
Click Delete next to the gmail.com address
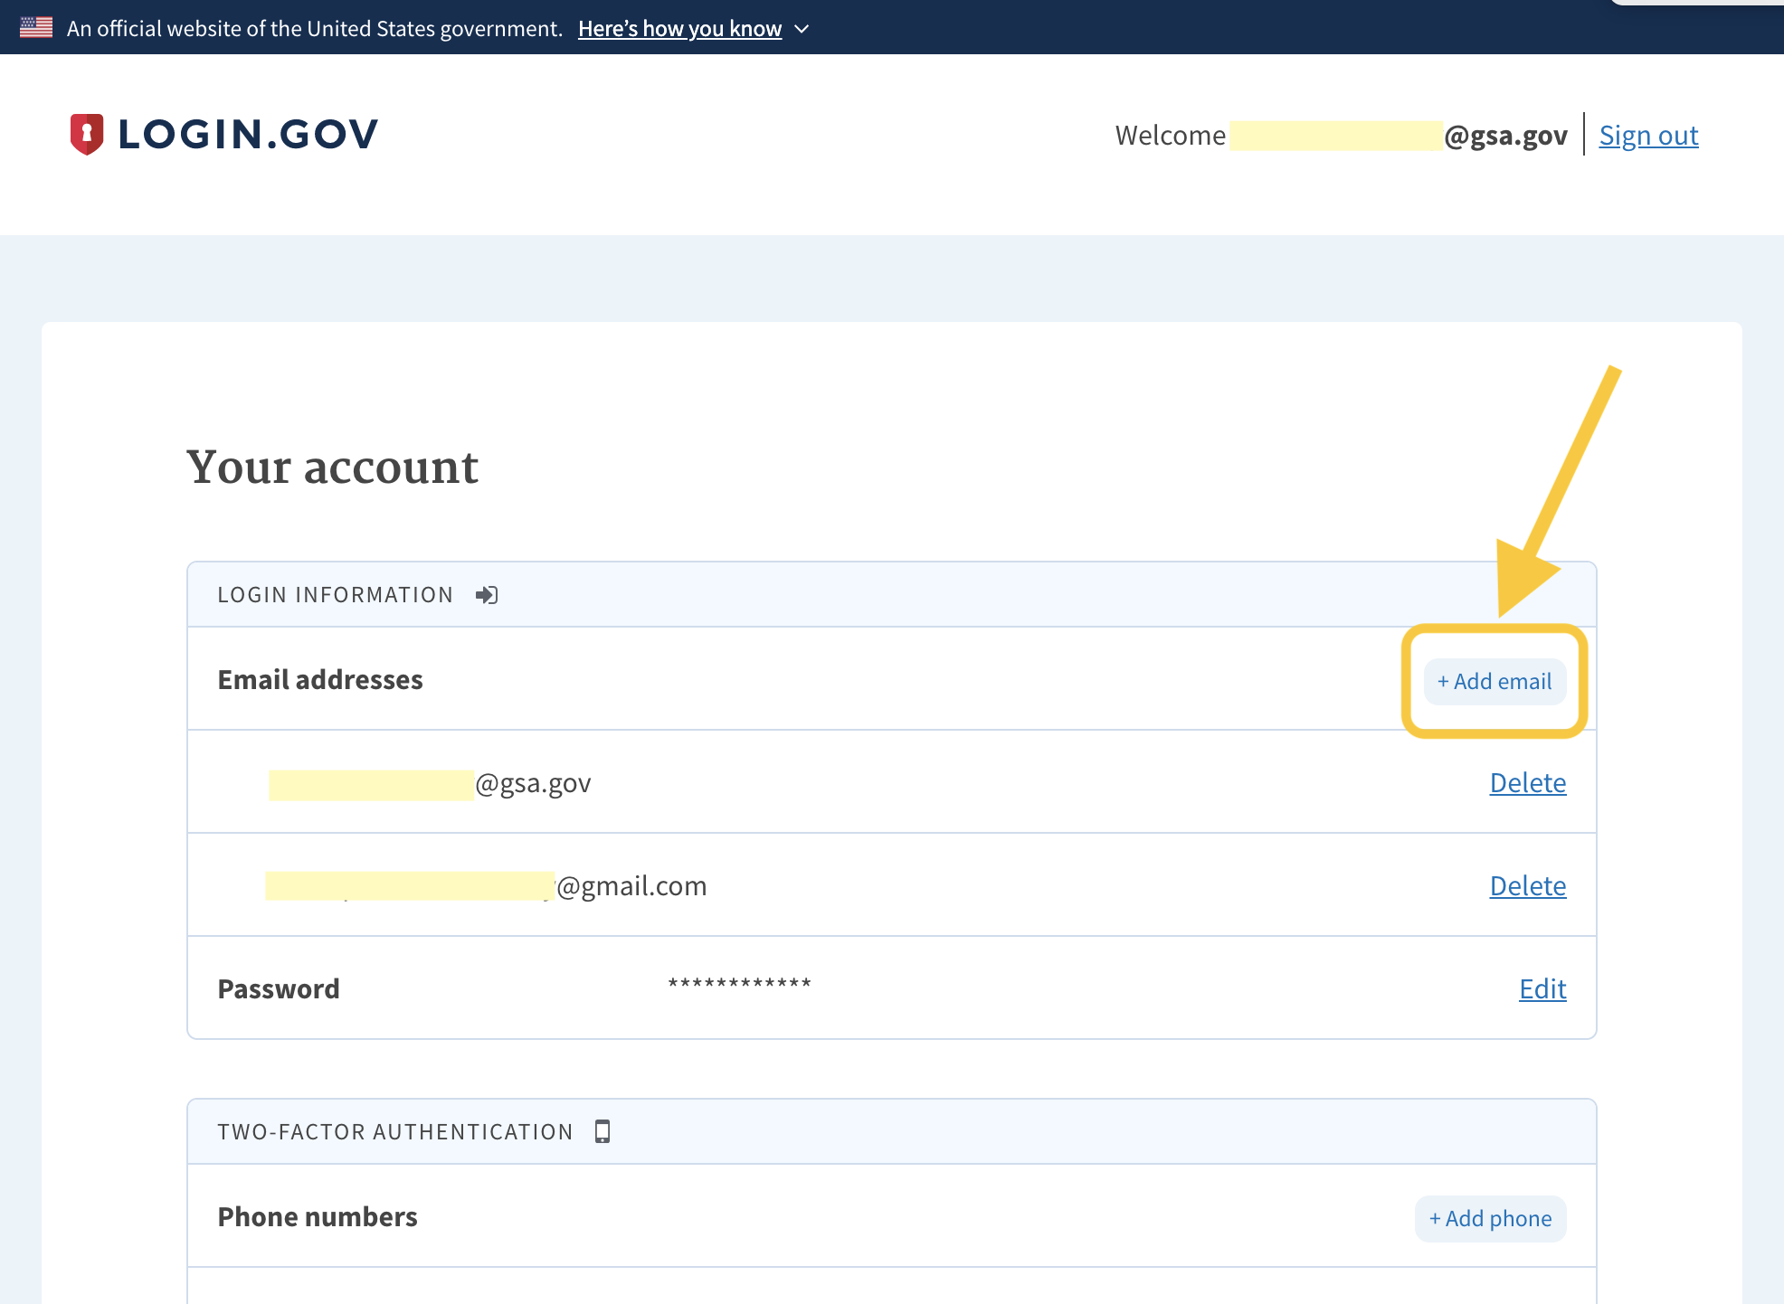(x=1526, y=884)
